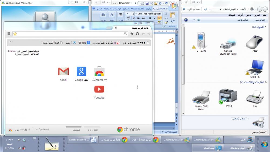Click the Chrome Web Store app icon
This screenshot has width=270, height=152.
pos(99,72)
